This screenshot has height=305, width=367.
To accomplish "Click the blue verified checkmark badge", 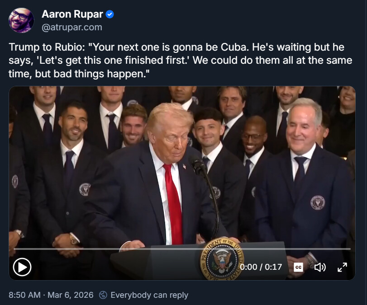I will pos(110,14).
